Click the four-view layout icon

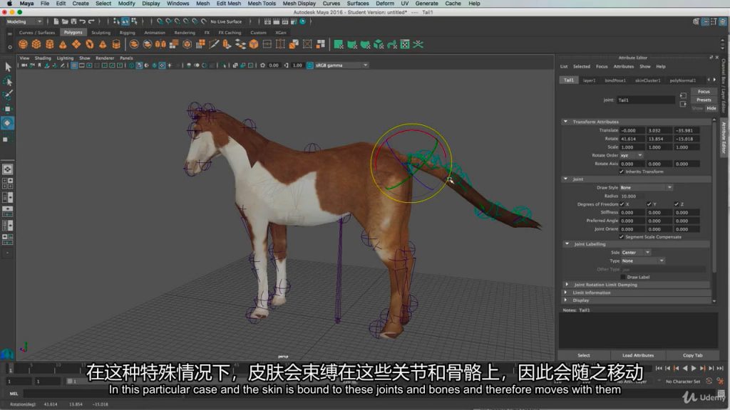7,184
